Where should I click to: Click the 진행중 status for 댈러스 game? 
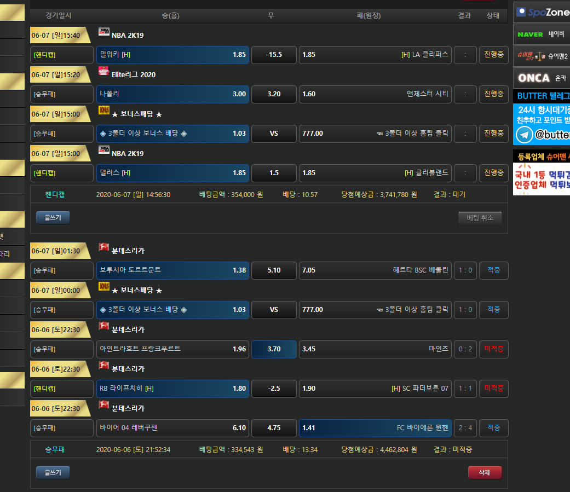[493, 173]
